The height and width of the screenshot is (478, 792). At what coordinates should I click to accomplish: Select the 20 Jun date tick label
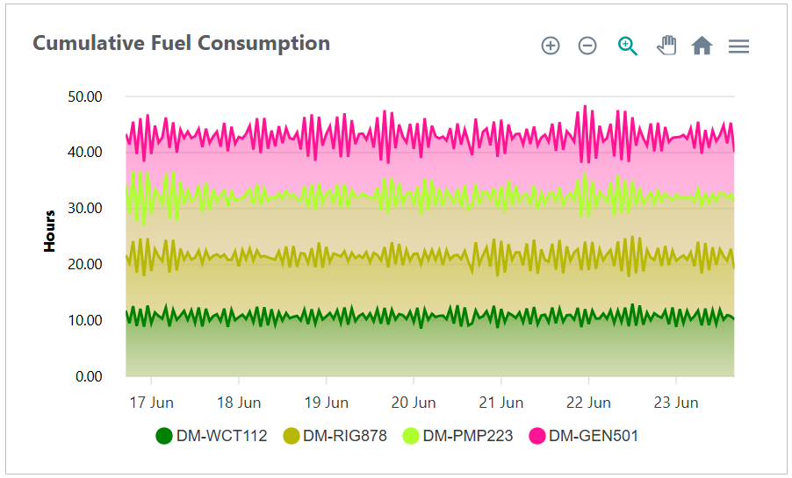414,403
